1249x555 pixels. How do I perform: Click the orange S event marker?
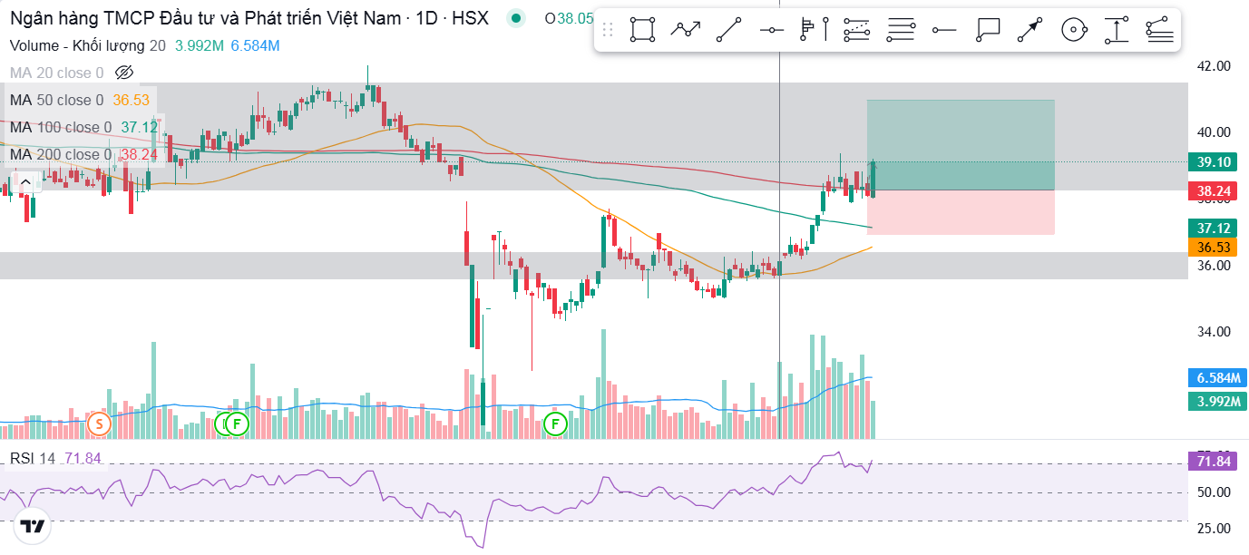coord(99,423)
